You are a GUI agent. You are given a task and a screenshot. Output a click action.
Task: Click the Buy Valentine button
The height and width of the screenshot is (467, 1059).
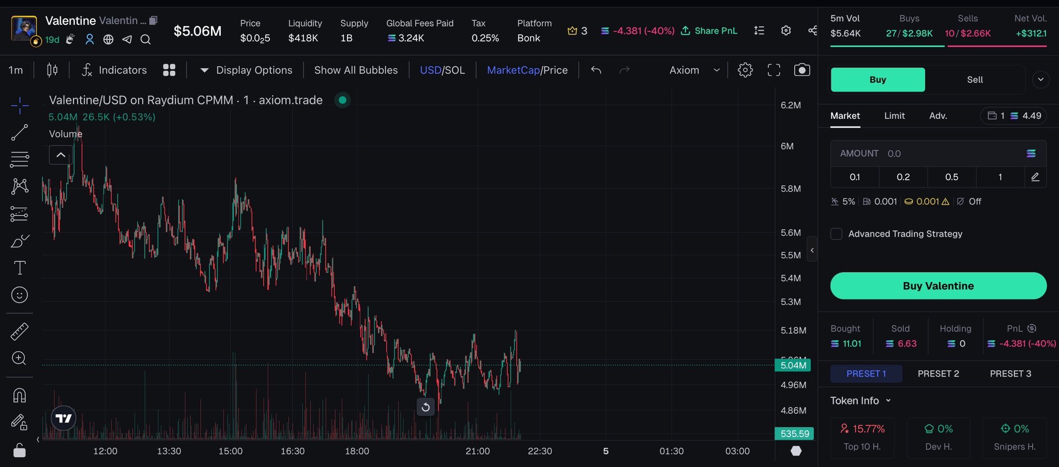(939, 286)
